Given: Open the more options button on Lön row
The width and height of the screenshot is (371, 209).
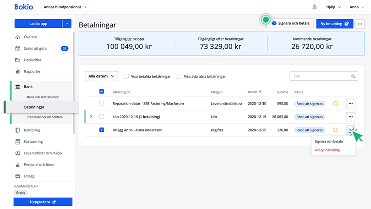Looking at the screenshot, I should tap(351, 117).
